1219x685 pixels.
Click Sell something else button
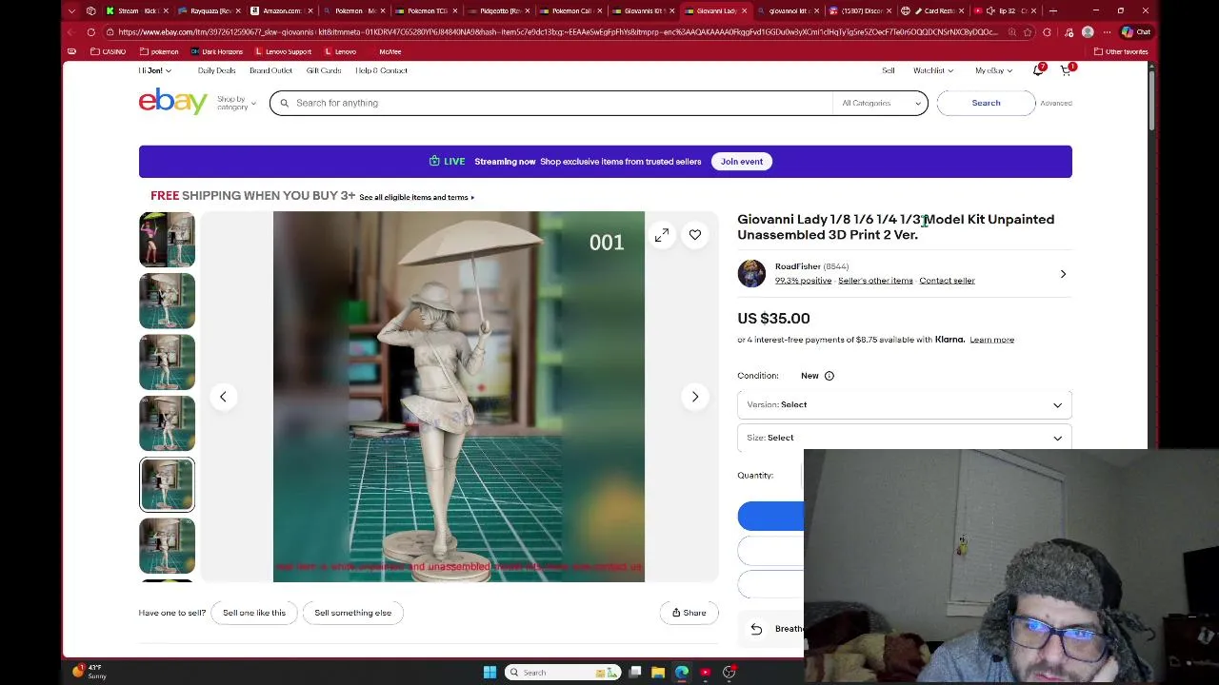coord(353,613)
